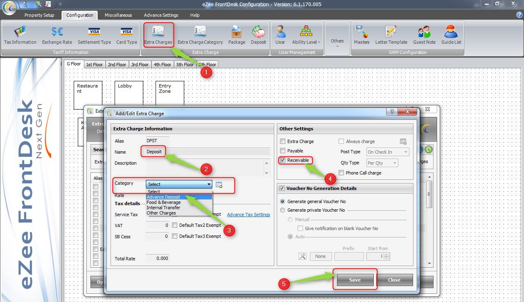Screen dimensions: 524x302
Task: Open Card Type configuration
Action: pos(126,36)
